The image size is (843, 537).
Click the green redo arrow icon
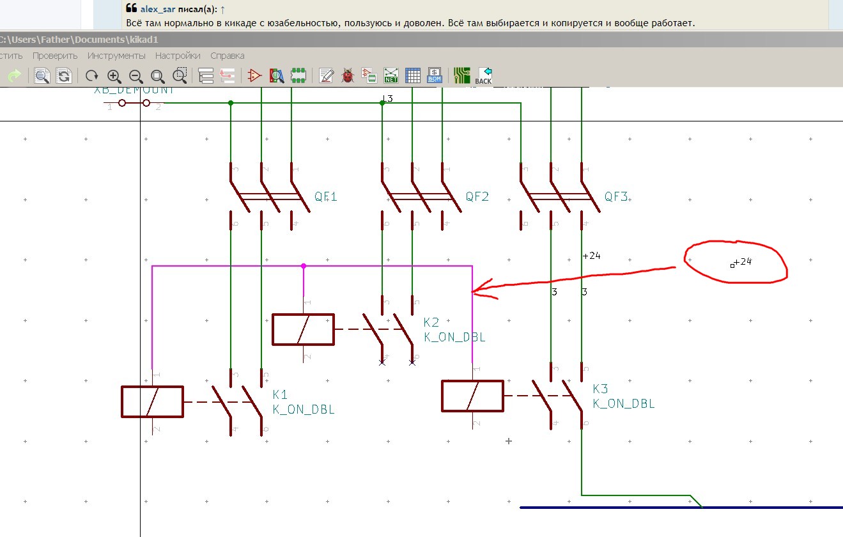(14, 76)
